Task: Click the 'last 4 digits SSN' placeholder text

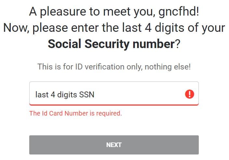Action: (65, 94)
